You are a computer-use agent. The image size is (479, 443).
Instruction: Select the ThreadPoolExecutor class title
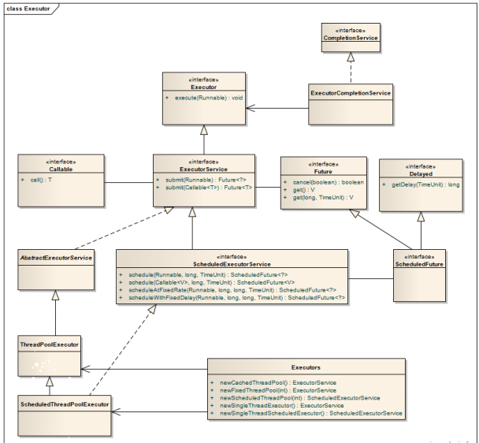[49, 344]
